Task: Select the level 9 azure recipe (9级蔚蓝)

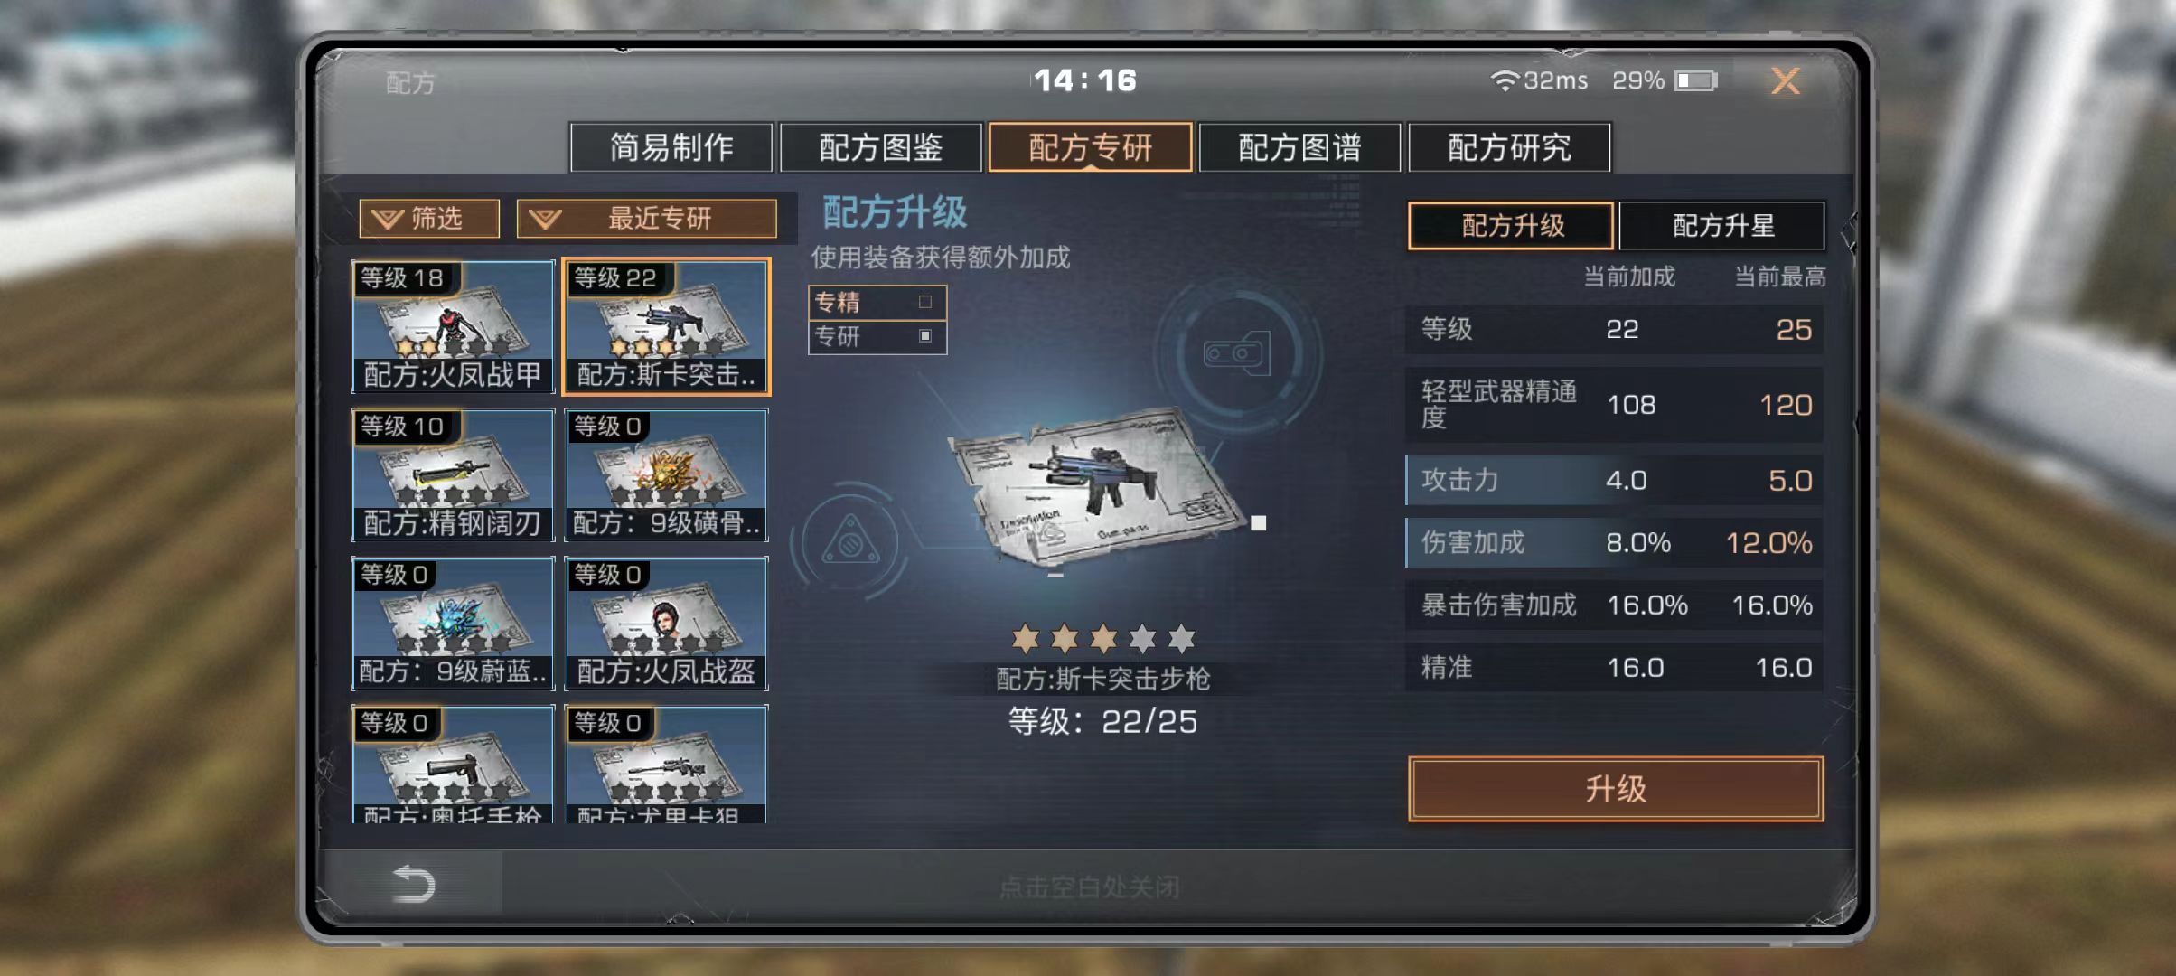Action: (x=453, y=623)
